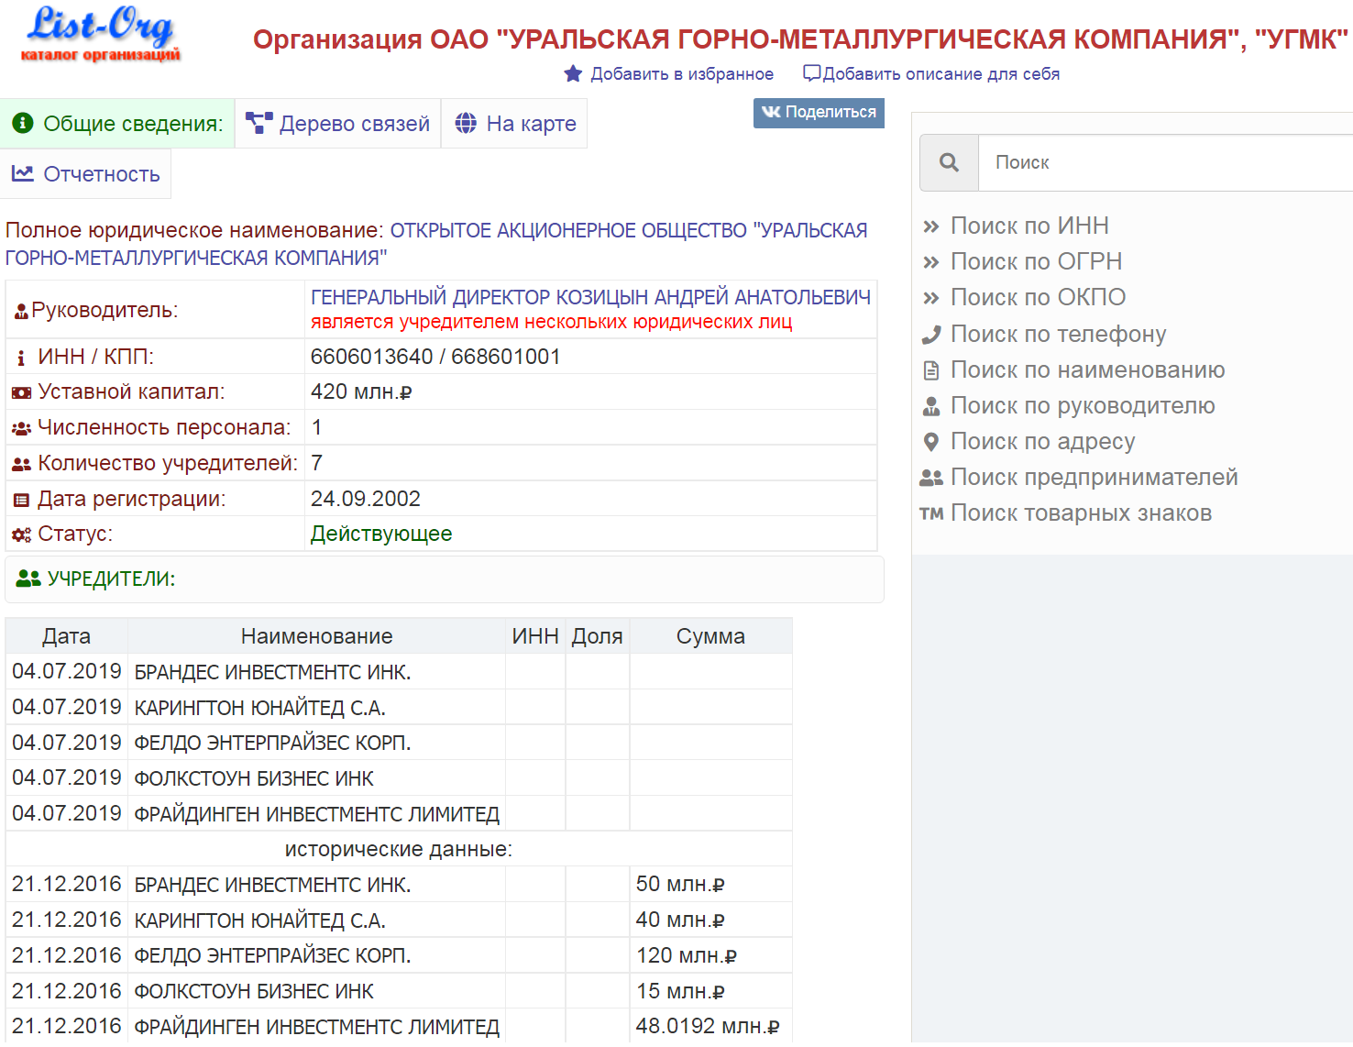Click Поиск предпринимателей link

1094,477
